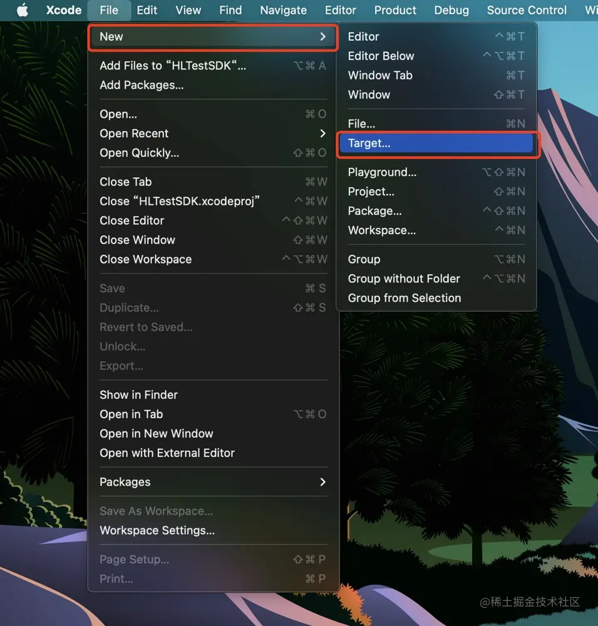Choose Open Quickly…

[213, 153]
